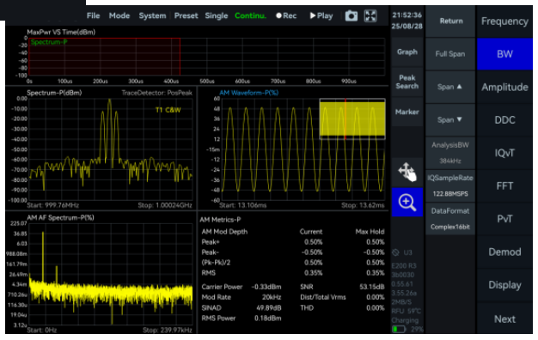Click the AM Metrics-P panel title
Viewport: 538px width, 340px height.
click(220, 220)
